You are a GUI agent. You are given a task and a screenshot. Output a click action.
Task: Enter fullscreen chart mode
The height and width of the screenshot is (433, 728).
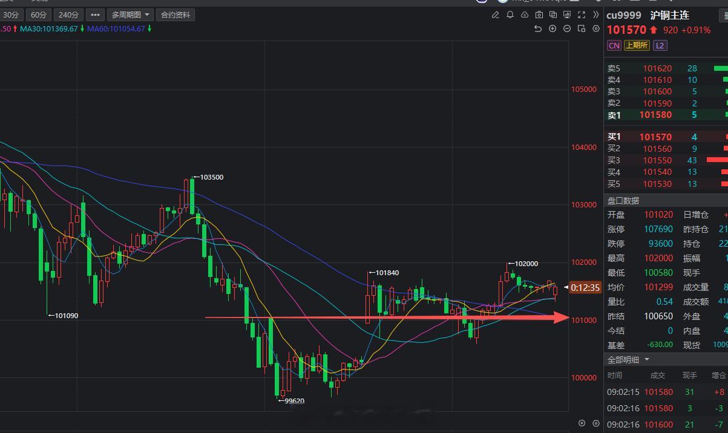point(582,15)
